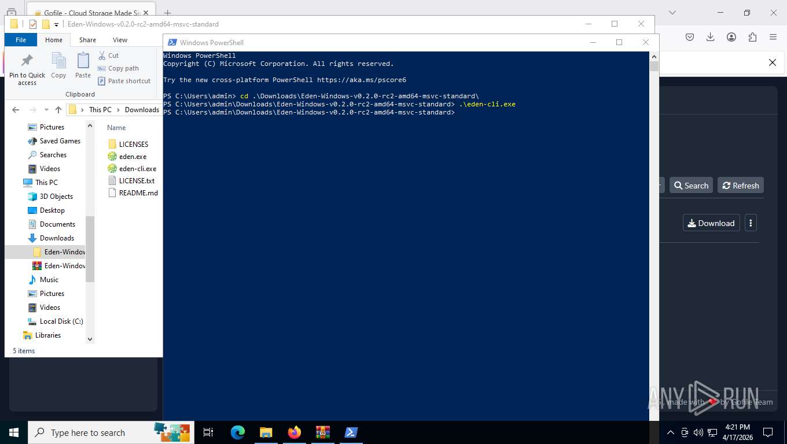Open the File menu in Explorer
The width and height of the screenshot is (787, 444).
click(x=21, y=40)
